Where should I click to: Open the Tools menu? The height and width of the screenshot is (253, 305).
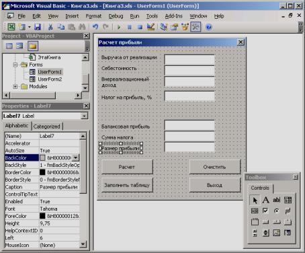click(x=152, y=16)
